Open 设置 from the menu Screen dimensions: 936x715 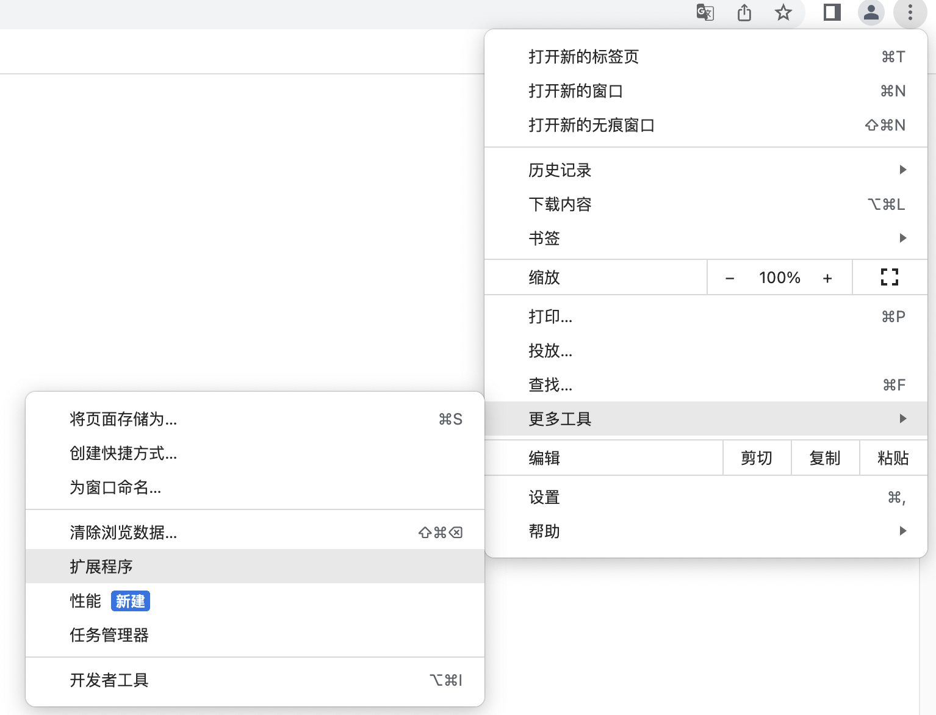[x=544, y=497]
